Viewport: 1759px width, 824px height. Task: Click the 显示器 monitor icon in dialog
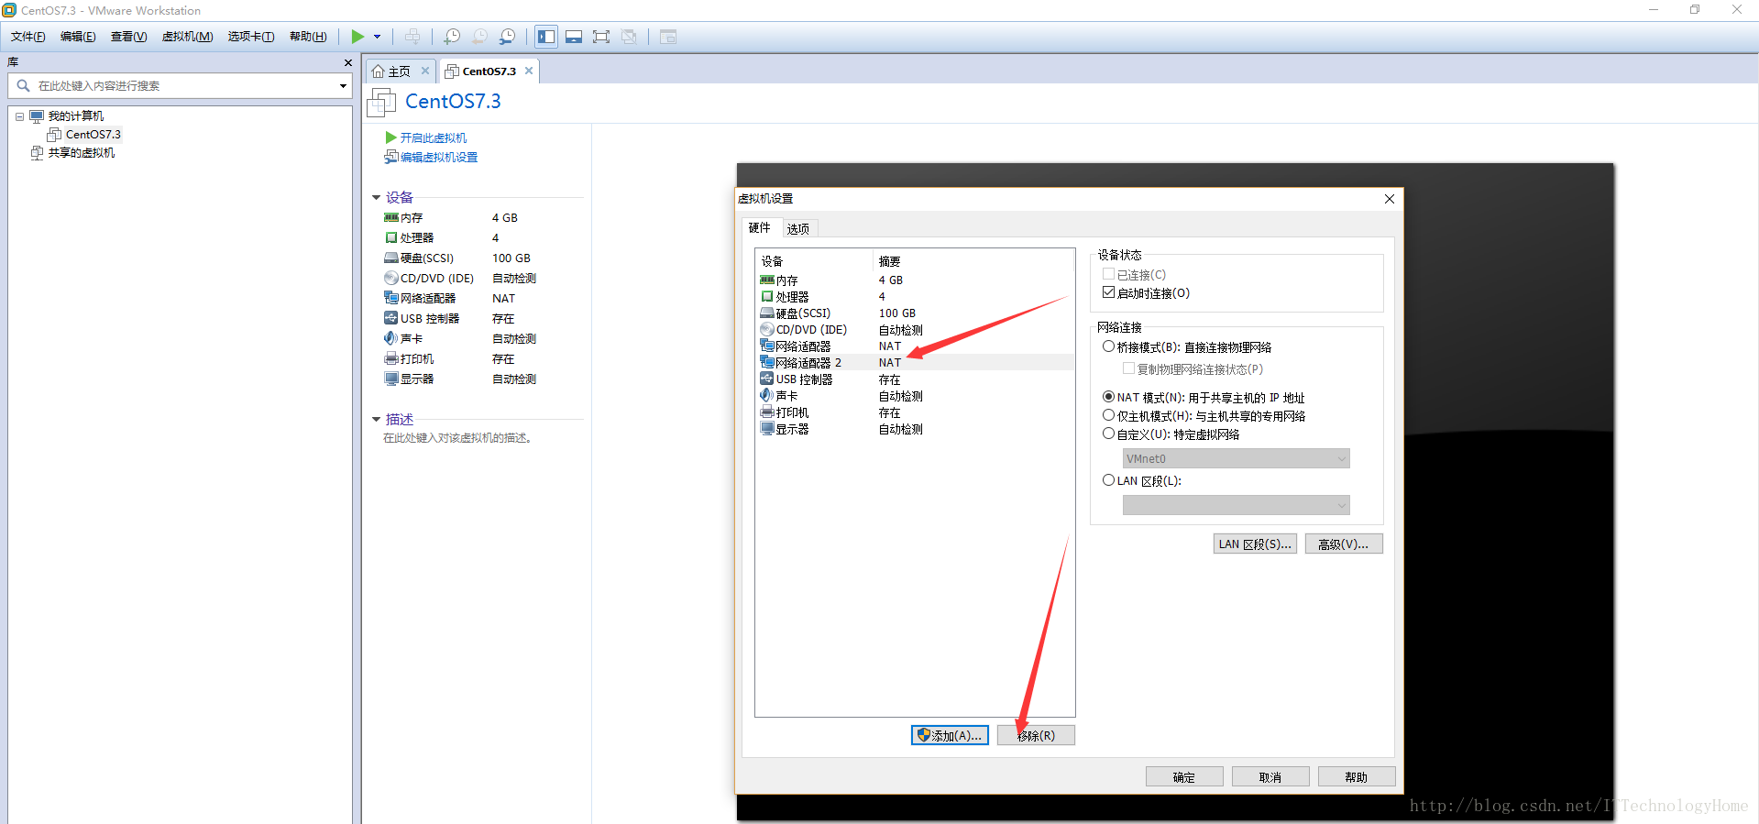(767, 429)
